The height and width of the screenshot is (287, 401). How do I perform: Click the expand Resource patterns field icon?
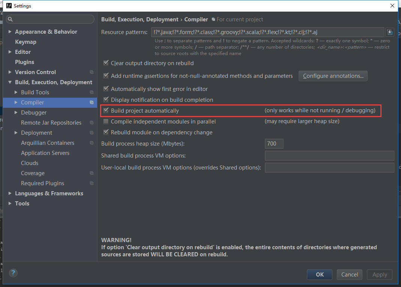[390, 32]
